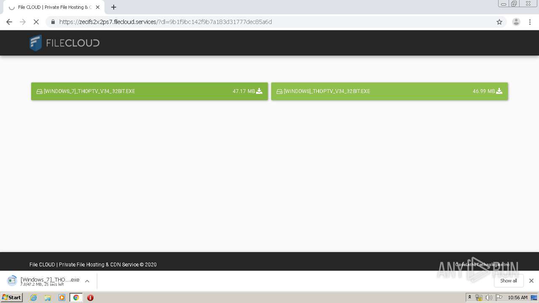Screen dimensions: 539x303
Task: Launch Internet Explorer from taskbar
Action: (x=34, y=298)
